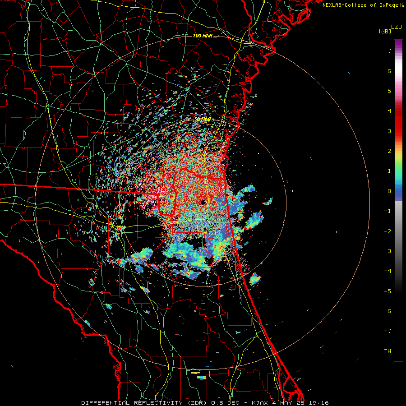Click the 1 value on the color scale
This screenshot has height=406, width=406.
click(x=389, y=171)
